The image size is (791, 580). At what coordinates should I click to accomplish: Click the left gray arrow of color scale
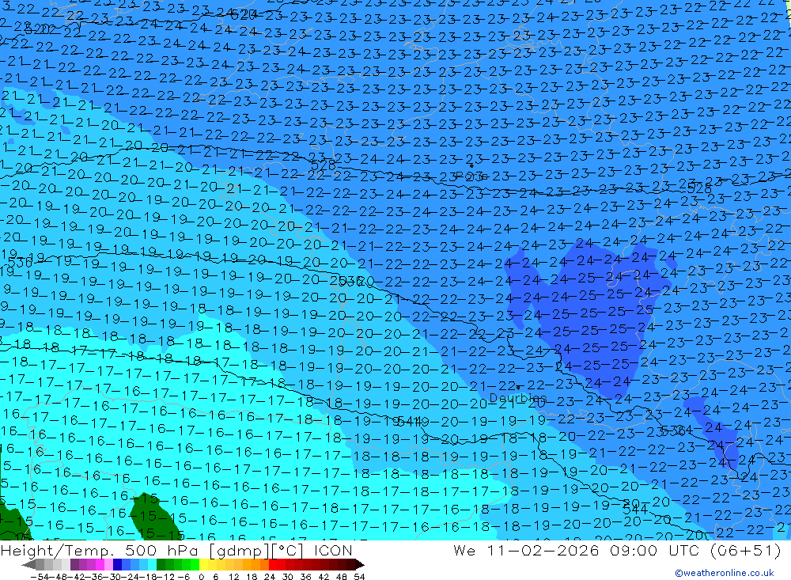pyautogui.click(x=28, y=564)
